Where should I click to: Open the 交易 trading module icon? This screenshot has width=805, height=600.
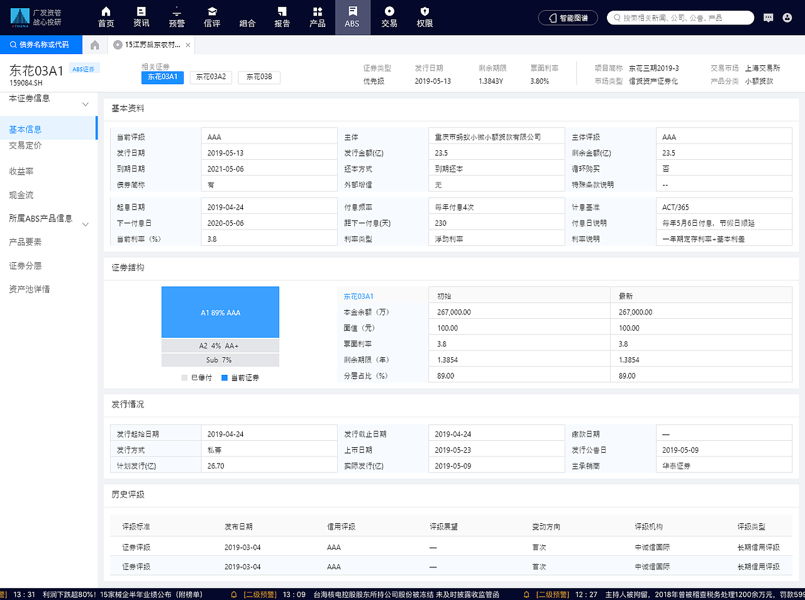(389, 17)
